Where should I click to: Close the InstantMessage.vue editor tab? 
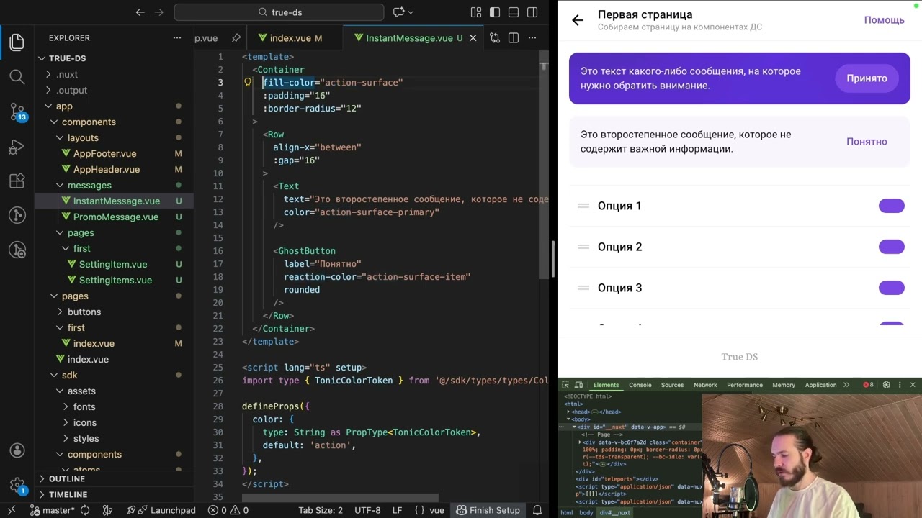pyautogui.click(x=473, y=38)
